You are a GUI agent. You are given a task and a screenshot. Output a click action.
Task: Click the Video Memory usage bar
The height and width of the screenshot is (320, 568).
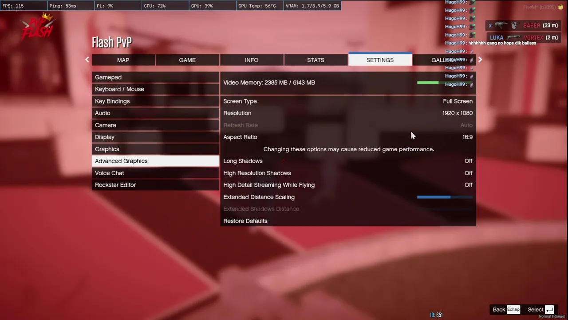tap(445, 83)
